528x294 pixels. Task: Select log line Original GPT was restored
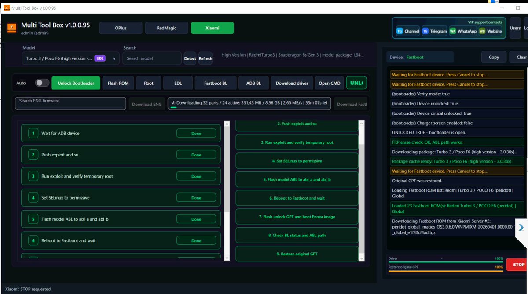pyautogui.click(x=457, y=181)
